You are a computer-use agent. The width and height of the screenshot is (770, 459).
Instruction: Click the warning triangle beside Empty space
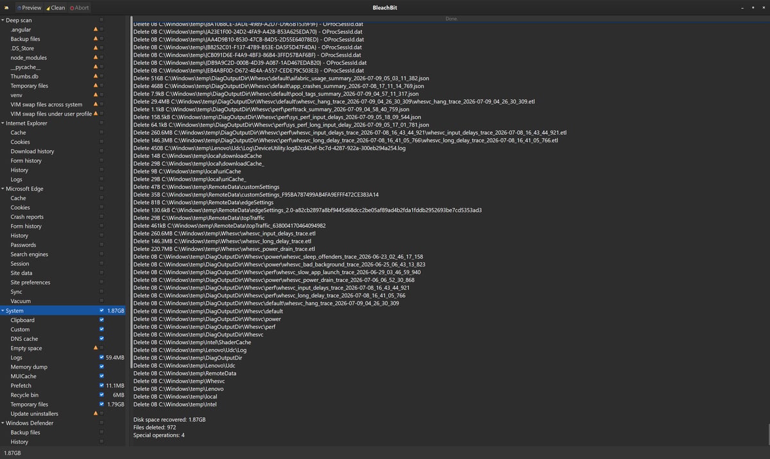pos(96,348)
